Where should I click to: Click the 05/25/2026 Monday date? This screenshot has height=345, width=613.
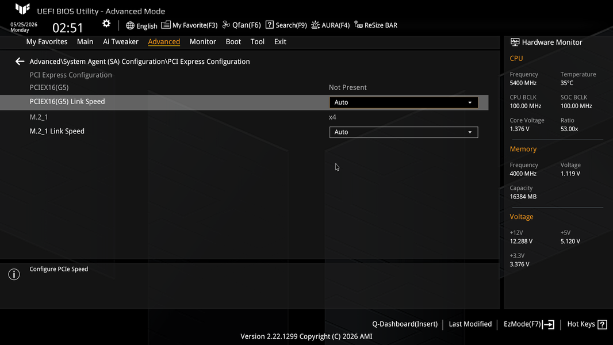tap(24, 27)
